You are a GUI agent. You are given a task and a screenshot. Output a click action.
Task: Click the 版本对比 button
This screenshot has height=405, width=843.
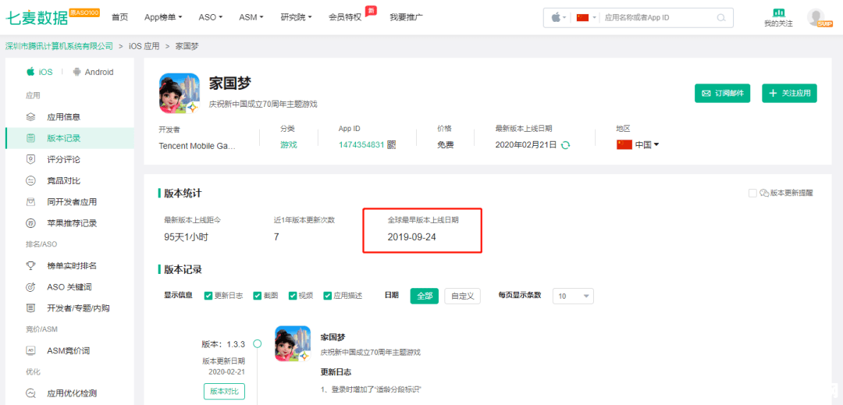225,391
